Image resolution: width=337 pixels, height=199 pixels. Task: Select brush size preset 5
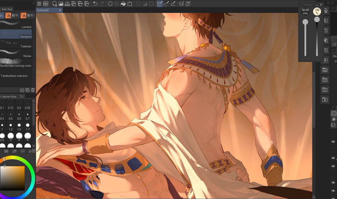(28, 137)
